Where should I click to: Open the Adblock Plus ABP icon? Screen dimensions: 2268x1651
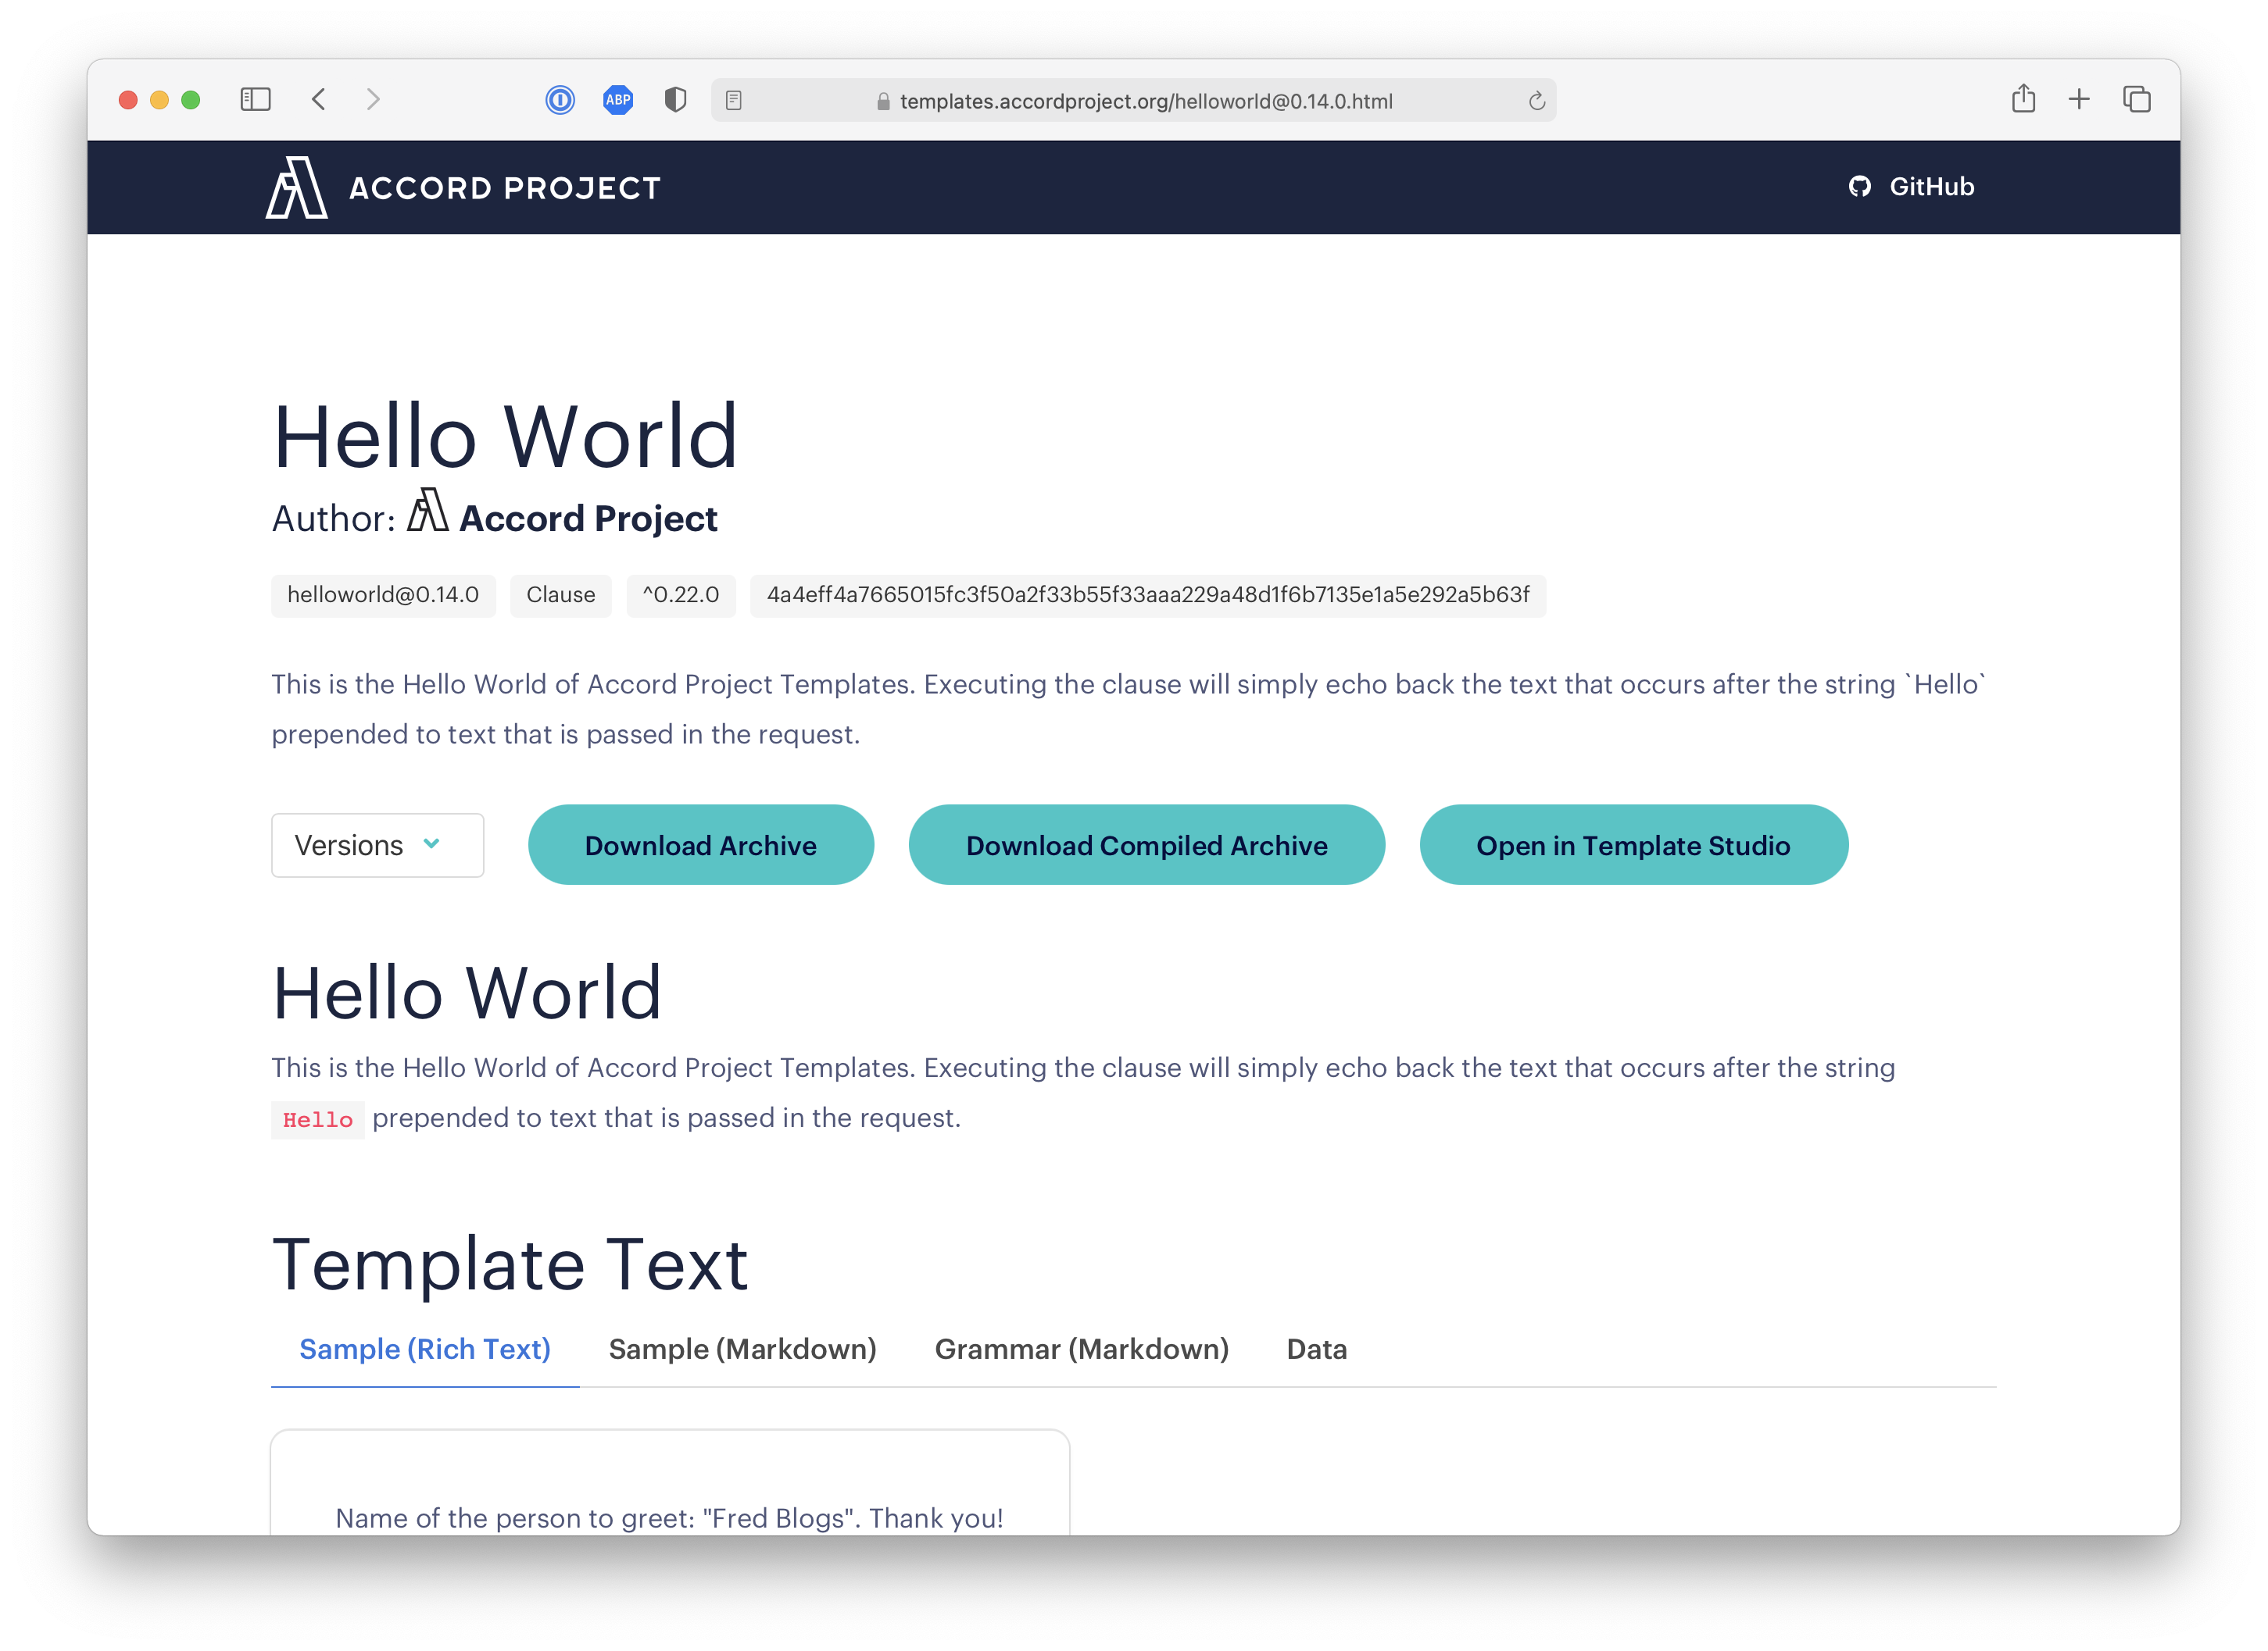coord(618,100)
